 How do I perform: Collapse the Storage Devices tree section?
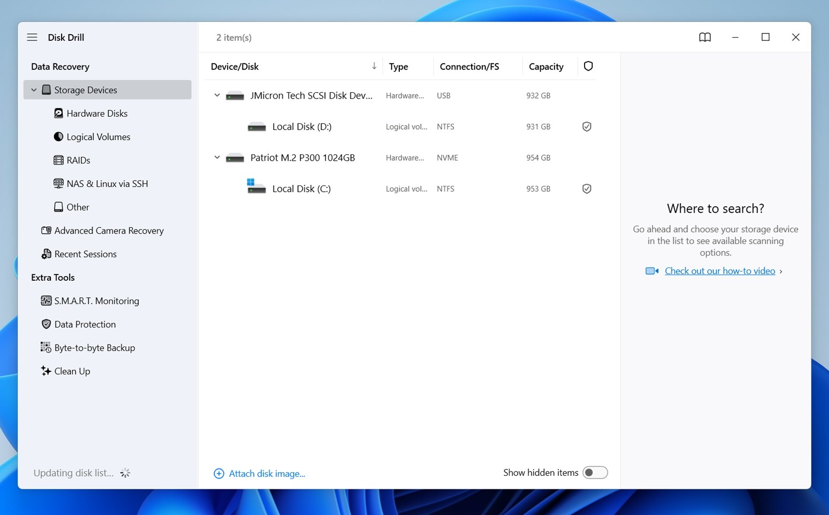(x=34, y=90)
